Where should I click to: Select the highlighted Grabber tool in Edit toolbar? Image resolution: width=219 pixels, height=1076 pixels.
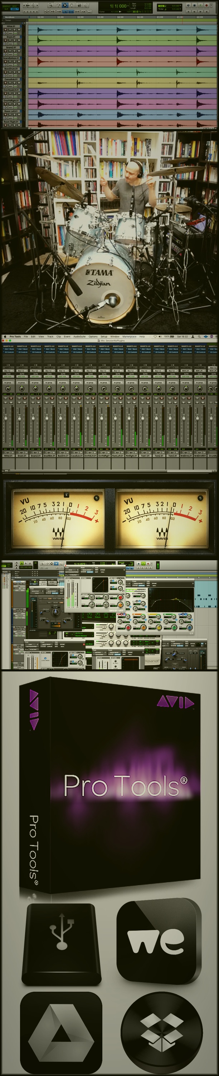point(64,5)
